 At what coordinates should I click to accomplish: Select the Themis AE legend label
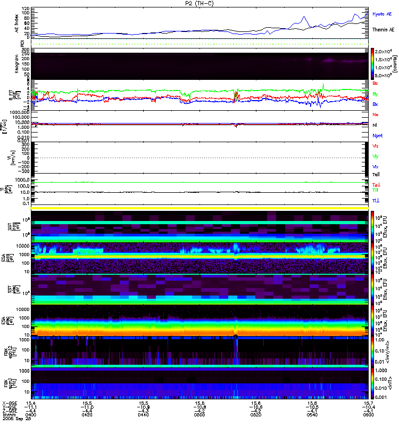(x=383, y=30)
